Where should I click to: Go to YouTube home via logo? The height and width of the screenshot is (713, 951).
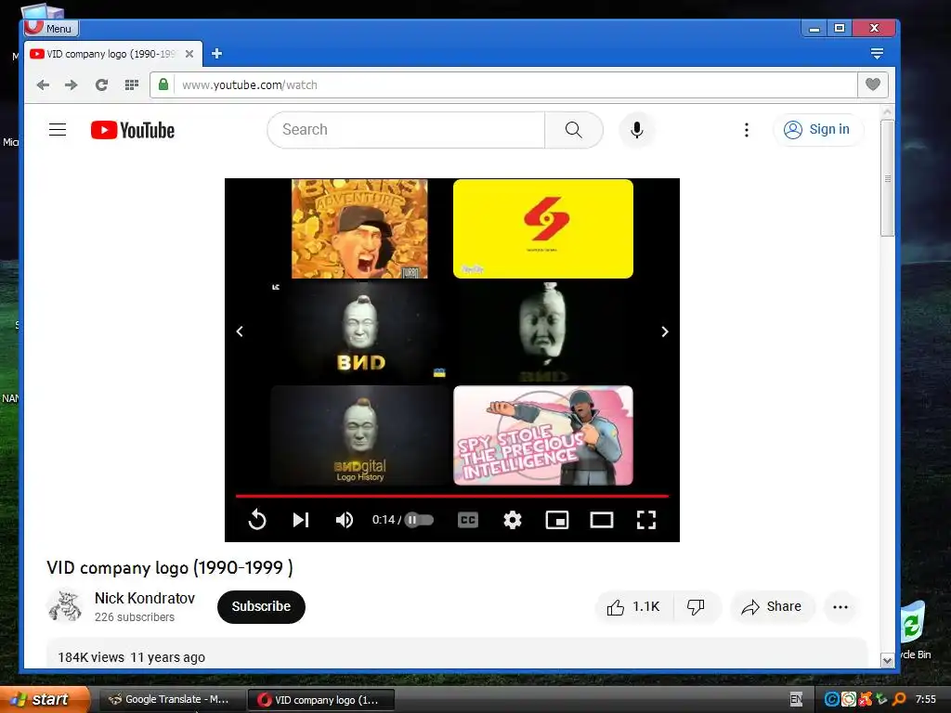(133, 130)
